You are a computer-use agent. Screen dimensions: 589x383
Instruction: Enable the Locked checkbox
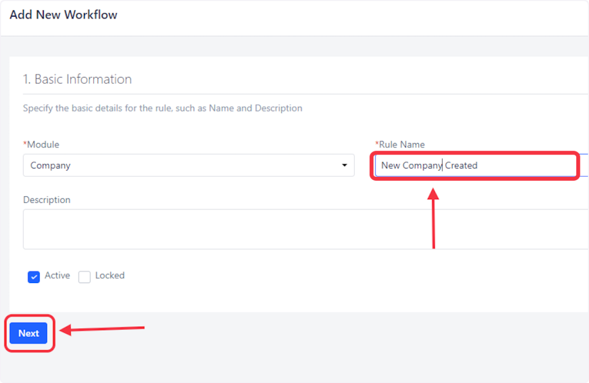click(85, 277)
